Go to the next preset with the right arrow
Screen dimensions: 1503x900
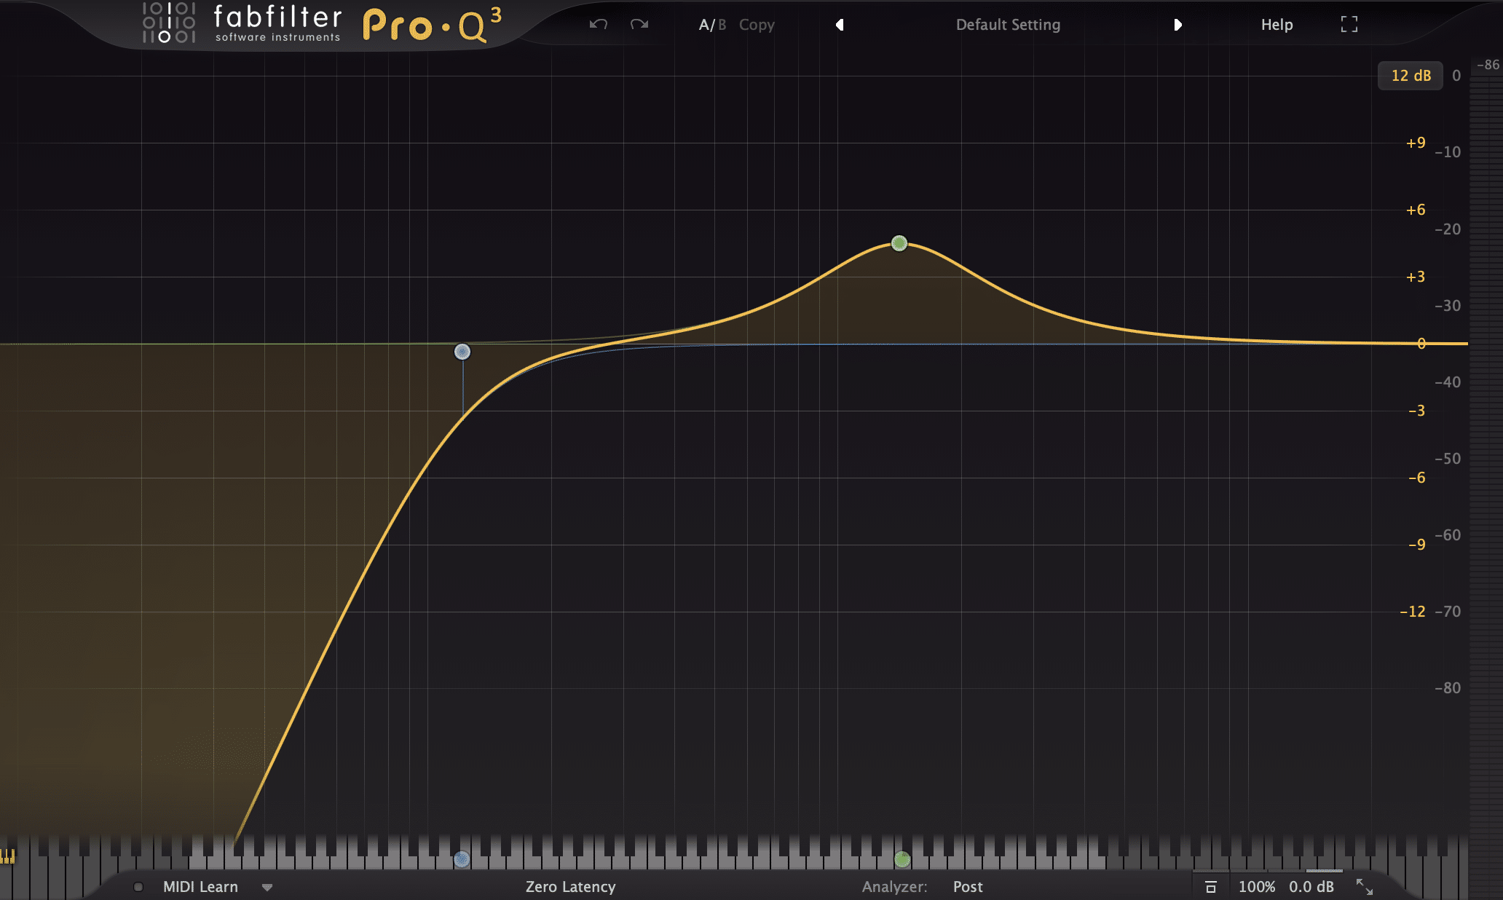pyautogui.click(x=1177, y=25)
